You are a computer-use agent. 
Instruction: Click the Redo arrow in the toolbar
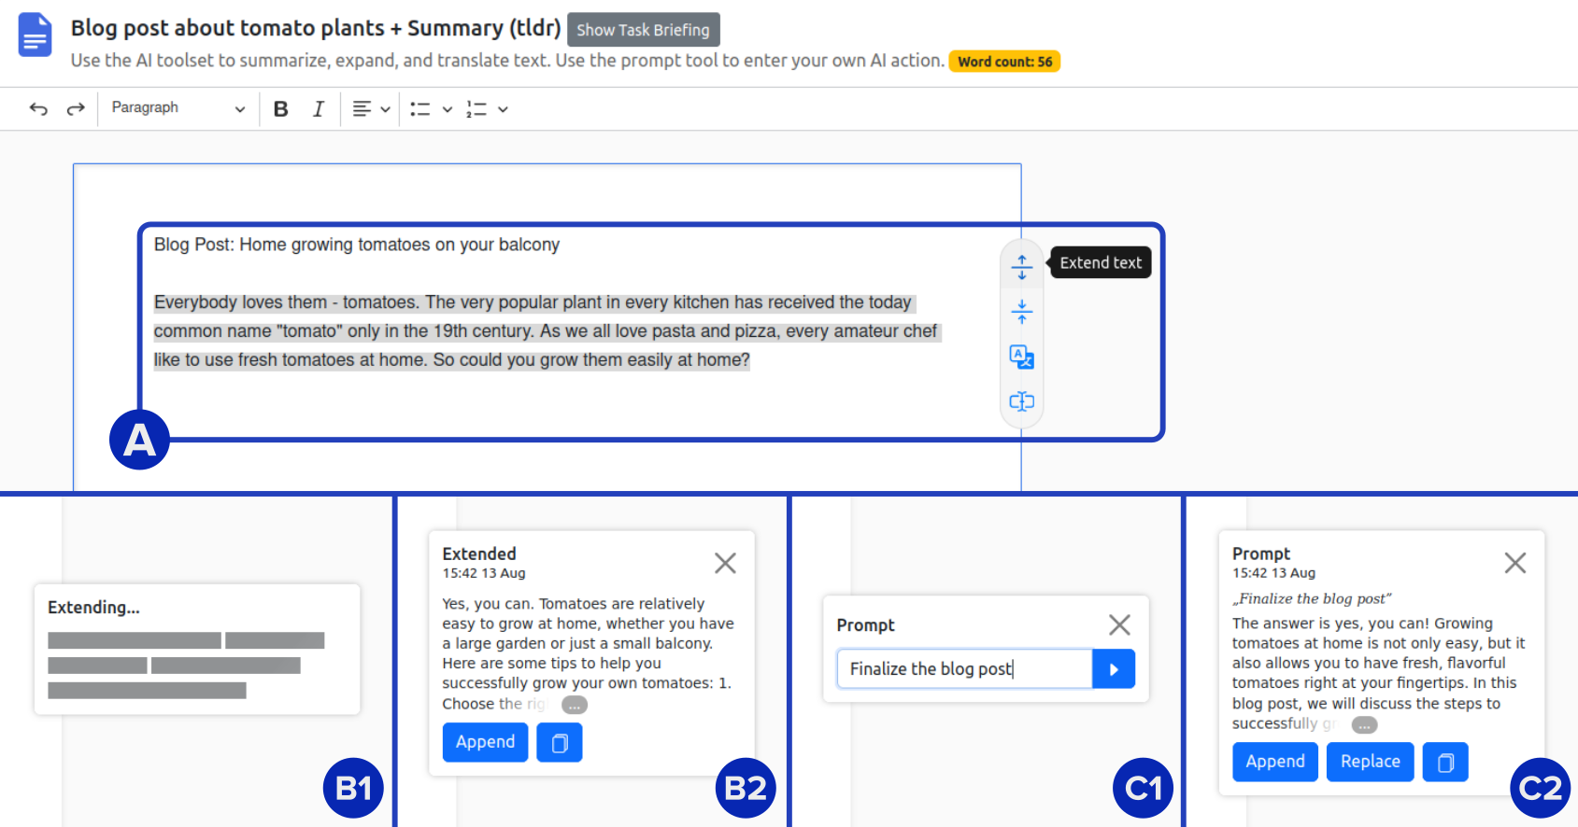76,109
